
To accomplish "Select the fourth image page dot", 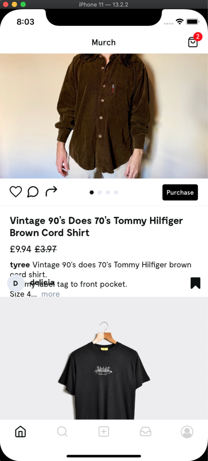I will (116, 192).
